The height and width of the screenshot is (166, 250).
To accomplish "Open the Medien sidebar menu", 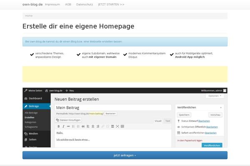I will pos(37,134).
